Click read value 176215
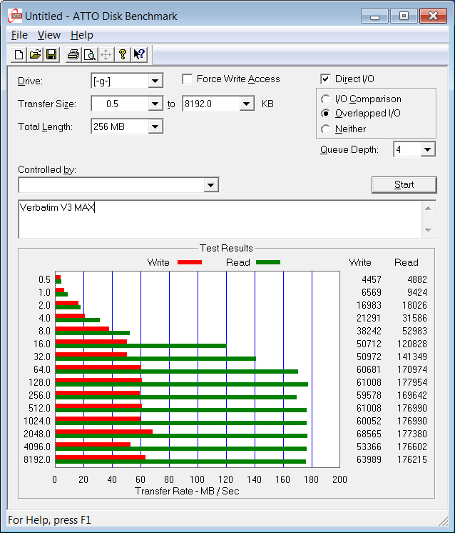The height and width of the screenshot is (533, 455). 412,459
